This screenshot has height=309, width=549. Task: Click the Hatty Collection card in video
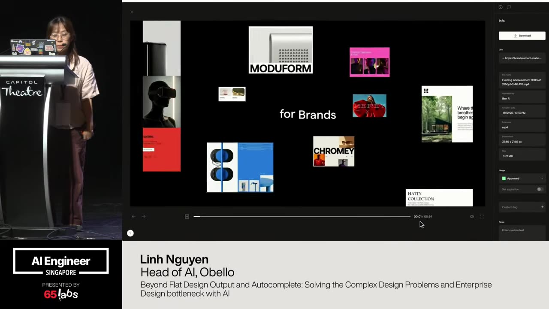439,197
